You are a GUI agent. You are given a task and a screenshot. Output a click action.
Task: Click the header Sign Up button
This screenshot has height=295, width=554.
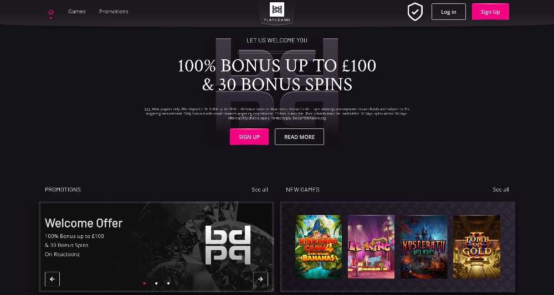click(490, 12)
